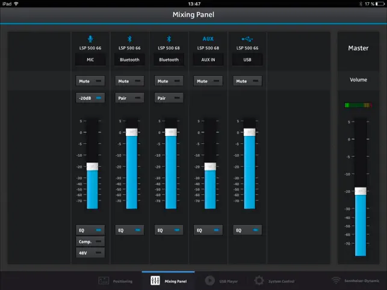387x290 pixels.
Task: Mute the USB channel
Action: coord(247,81)
